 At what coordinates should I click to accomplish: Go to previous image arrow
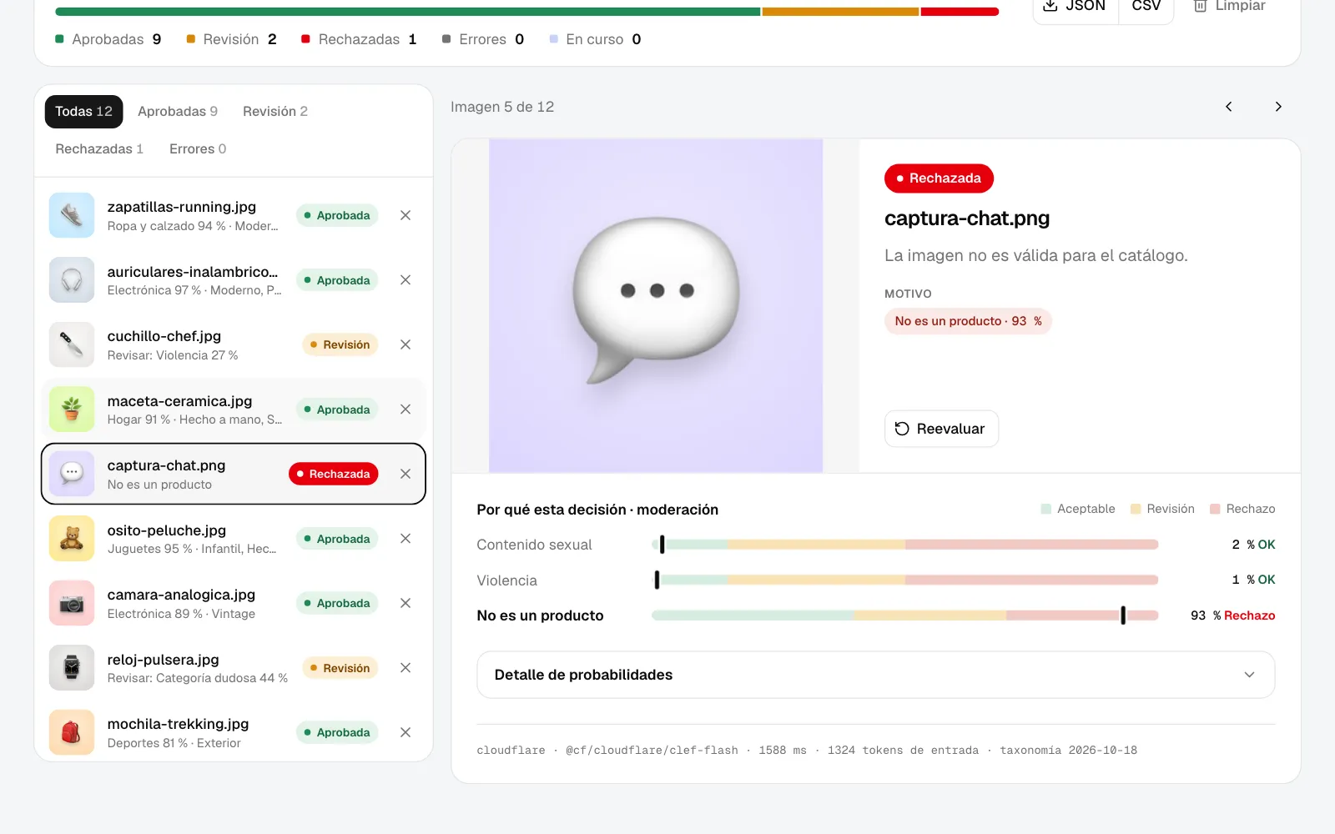coord(1229,107)
